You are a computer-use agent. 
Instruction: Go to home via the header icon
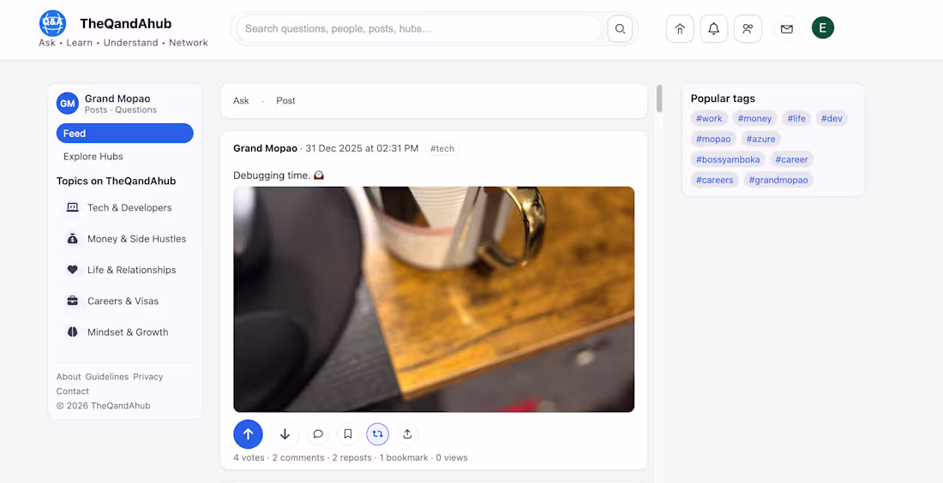(x=680, y=29)
